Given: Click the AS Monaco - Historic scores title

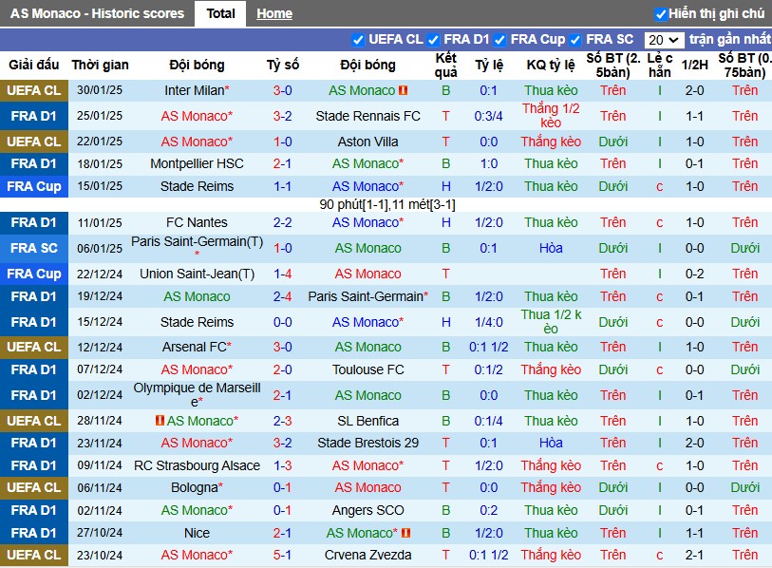Looking at the screenshot, I should (x=97, y=14).
